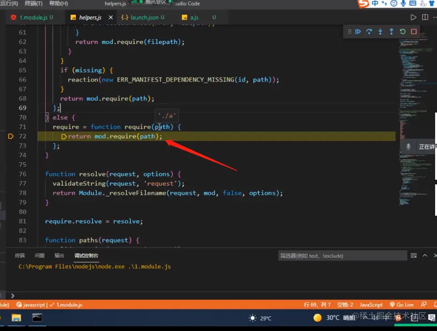Click the Sogou input method logo
The height and width of the screenshot is (331, 437).
364,4
